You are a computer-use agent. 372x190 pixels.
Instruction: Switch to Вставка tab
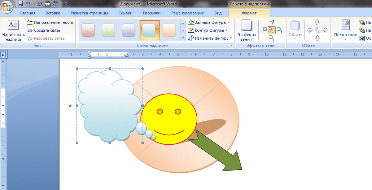tap(53, 13)
